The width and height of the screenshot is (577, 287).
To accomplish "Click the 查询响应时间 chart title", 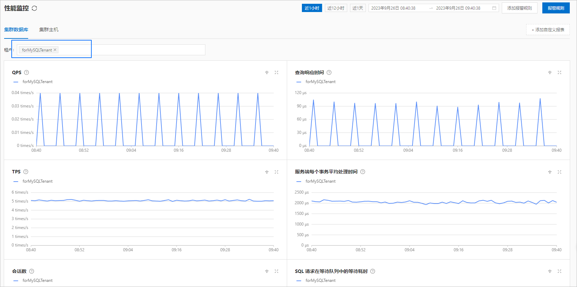I will click(x=309, y=72).
